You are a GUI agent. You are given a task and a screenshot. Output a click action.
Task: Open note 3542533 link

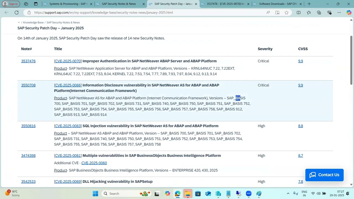(x=28, y=182)
